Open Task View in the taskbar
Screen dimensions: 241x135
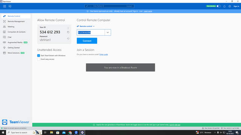coord(45,132)
